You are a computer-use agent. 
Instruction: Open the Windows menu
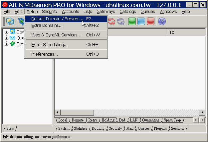168,12
